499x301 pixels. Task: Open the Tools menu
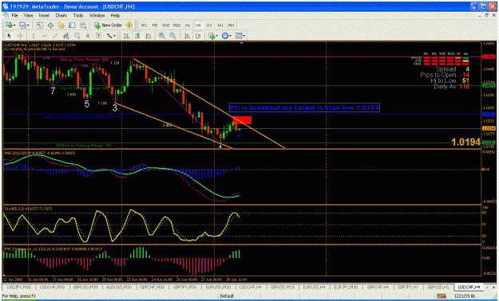click(78, 15)
